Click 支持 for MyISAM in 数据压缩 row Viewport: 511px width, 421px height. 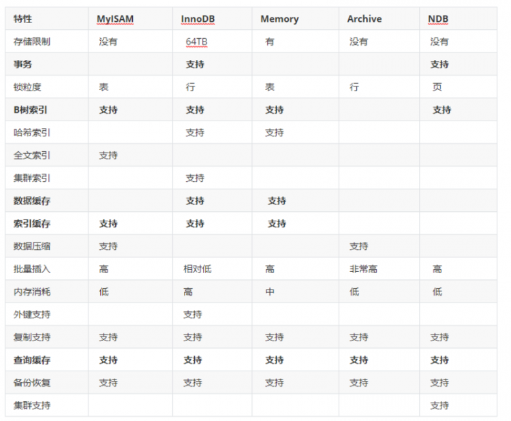(108, 247)
